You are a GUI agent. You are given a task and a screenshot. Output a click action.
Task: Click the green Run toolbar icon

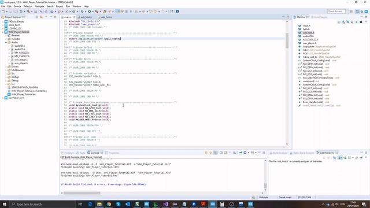pos(90,12)
